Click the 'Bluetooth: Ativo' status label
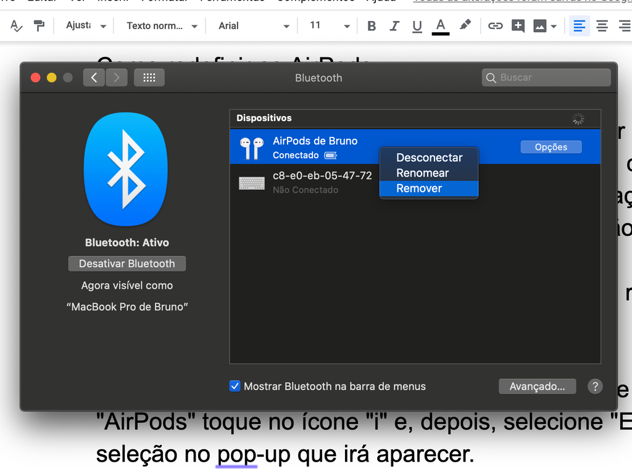 (127, 243)
